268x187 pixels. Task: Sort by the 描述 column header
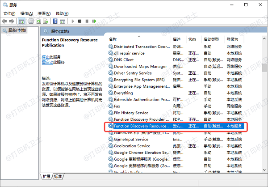coord(178,39)
